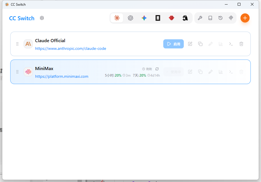Click the CC Switch blue heading

(22, 18)
